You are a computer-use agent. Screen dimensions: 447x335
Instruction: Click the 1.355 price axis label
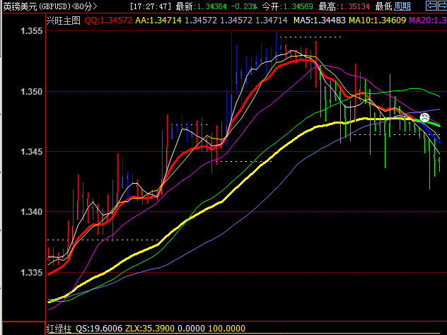(31, 32)
